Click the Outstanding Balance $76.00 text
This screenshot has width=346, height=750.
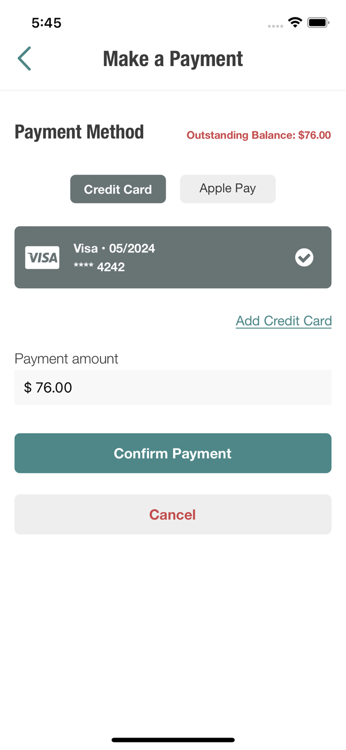tap(258, 135)
